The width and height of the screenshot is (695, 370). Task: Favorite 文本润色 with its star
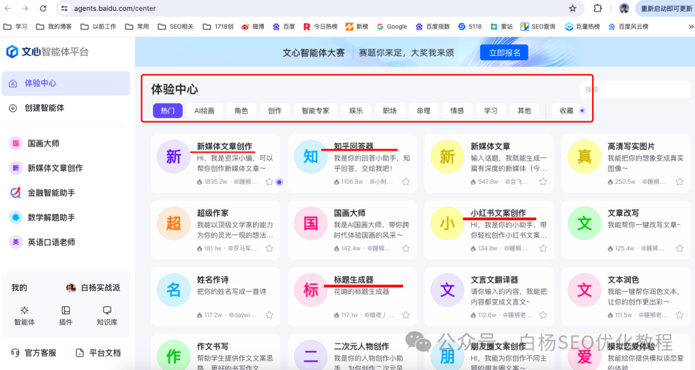[680, 315]
